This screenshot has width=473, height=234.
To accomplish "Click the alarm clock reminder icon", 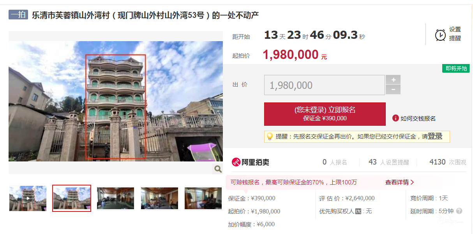I will (x=440, y=35).
